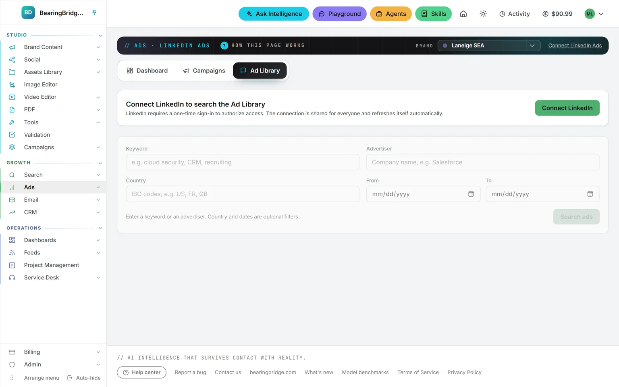Click the PDF document icon in sidebar

click(x=12, y=110)
